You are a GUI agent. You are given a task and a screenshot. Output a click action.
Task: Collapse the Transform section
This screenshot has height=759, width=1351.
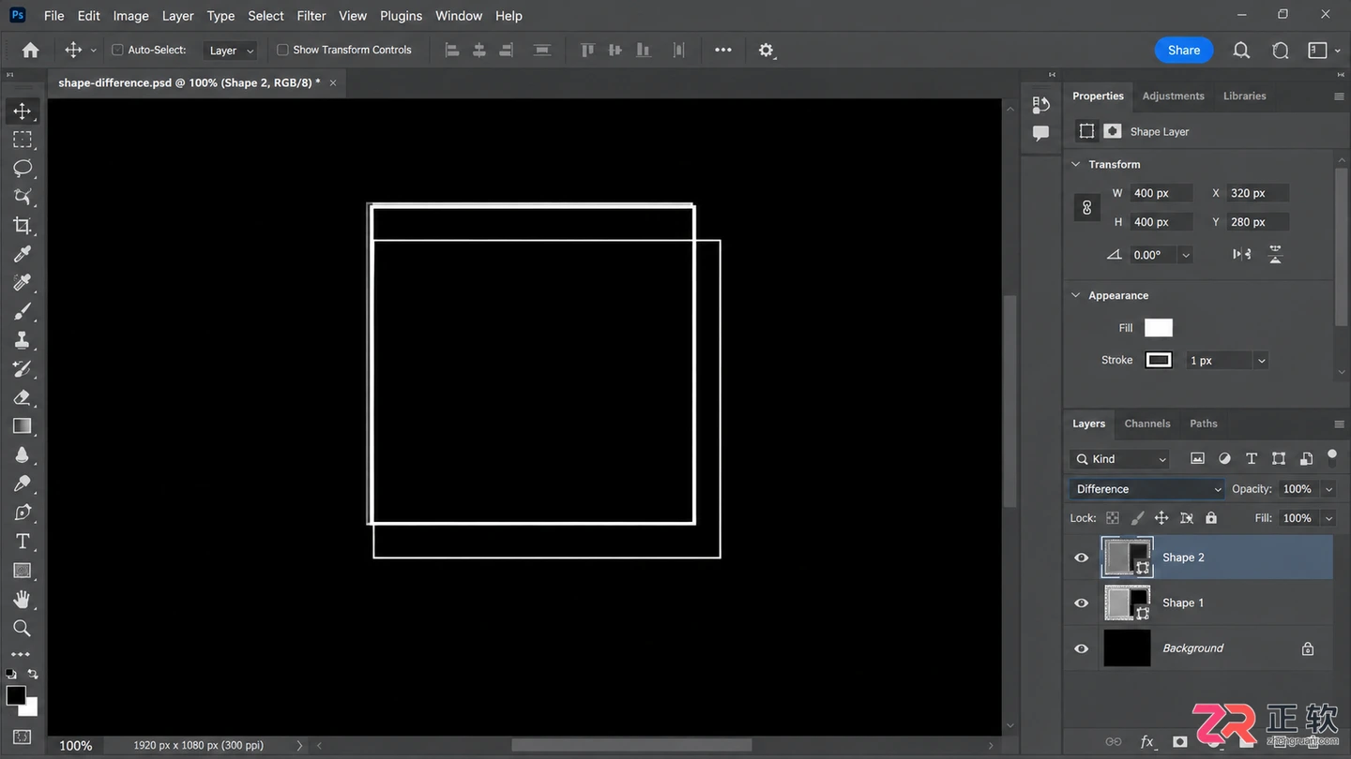tap(1076, 164)
